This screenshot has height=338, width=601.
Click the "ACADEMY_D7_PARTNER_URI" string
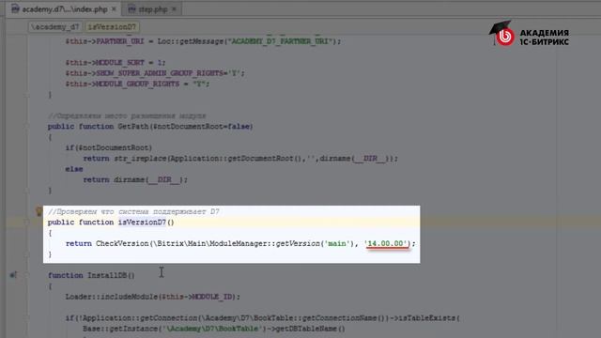tap(281, 41)
